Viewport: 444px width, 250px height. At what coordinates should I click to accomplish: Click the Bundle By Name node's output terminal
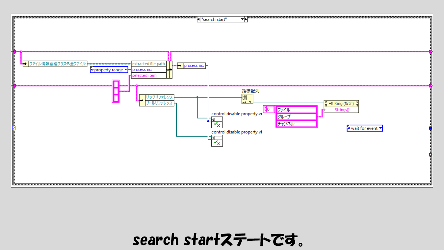tap(170, 70)
